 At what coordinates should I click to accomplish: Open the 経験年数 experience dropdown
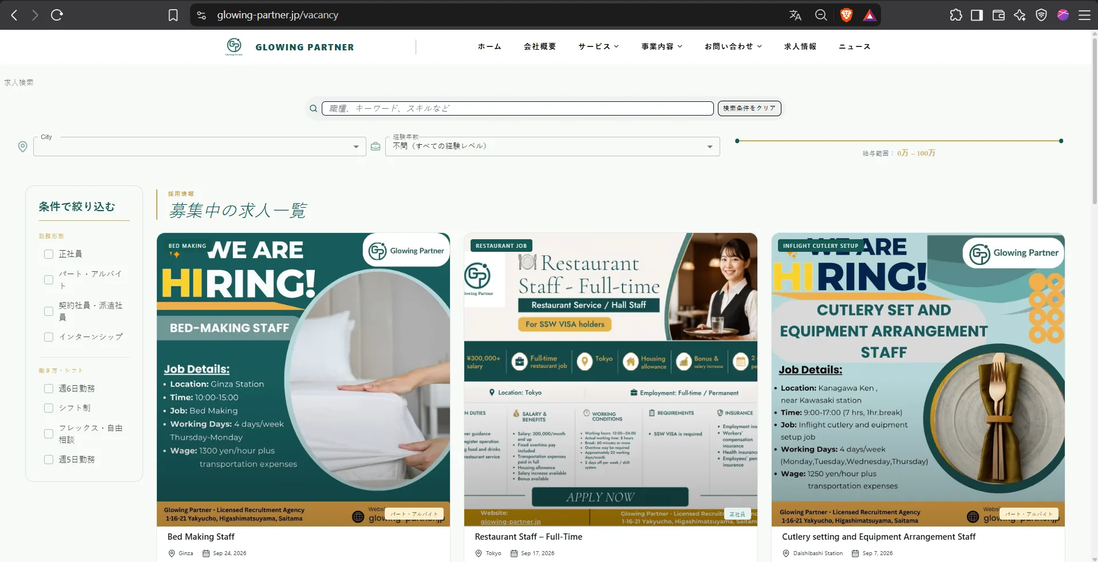coord(552,147)
